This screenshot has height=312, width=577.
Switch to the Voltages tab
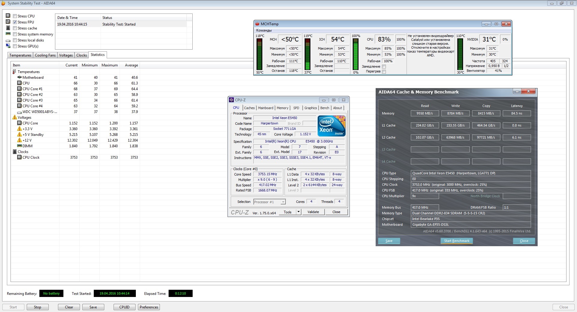point(66,55)
